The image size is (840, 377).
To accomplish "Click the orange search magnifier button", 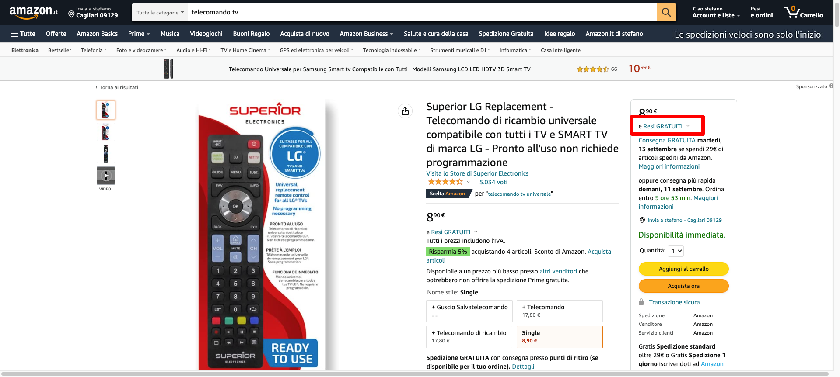I will [x=666, y=12].
